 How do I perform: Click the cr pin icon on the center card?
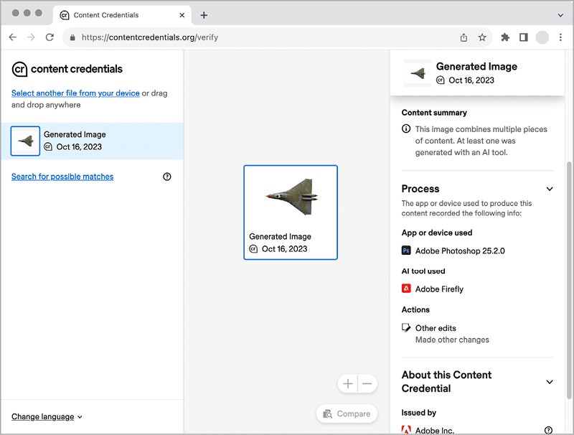[253, 249]
